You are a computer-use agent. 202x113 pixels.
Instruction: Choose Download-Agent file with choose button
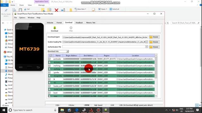(154, 37)
